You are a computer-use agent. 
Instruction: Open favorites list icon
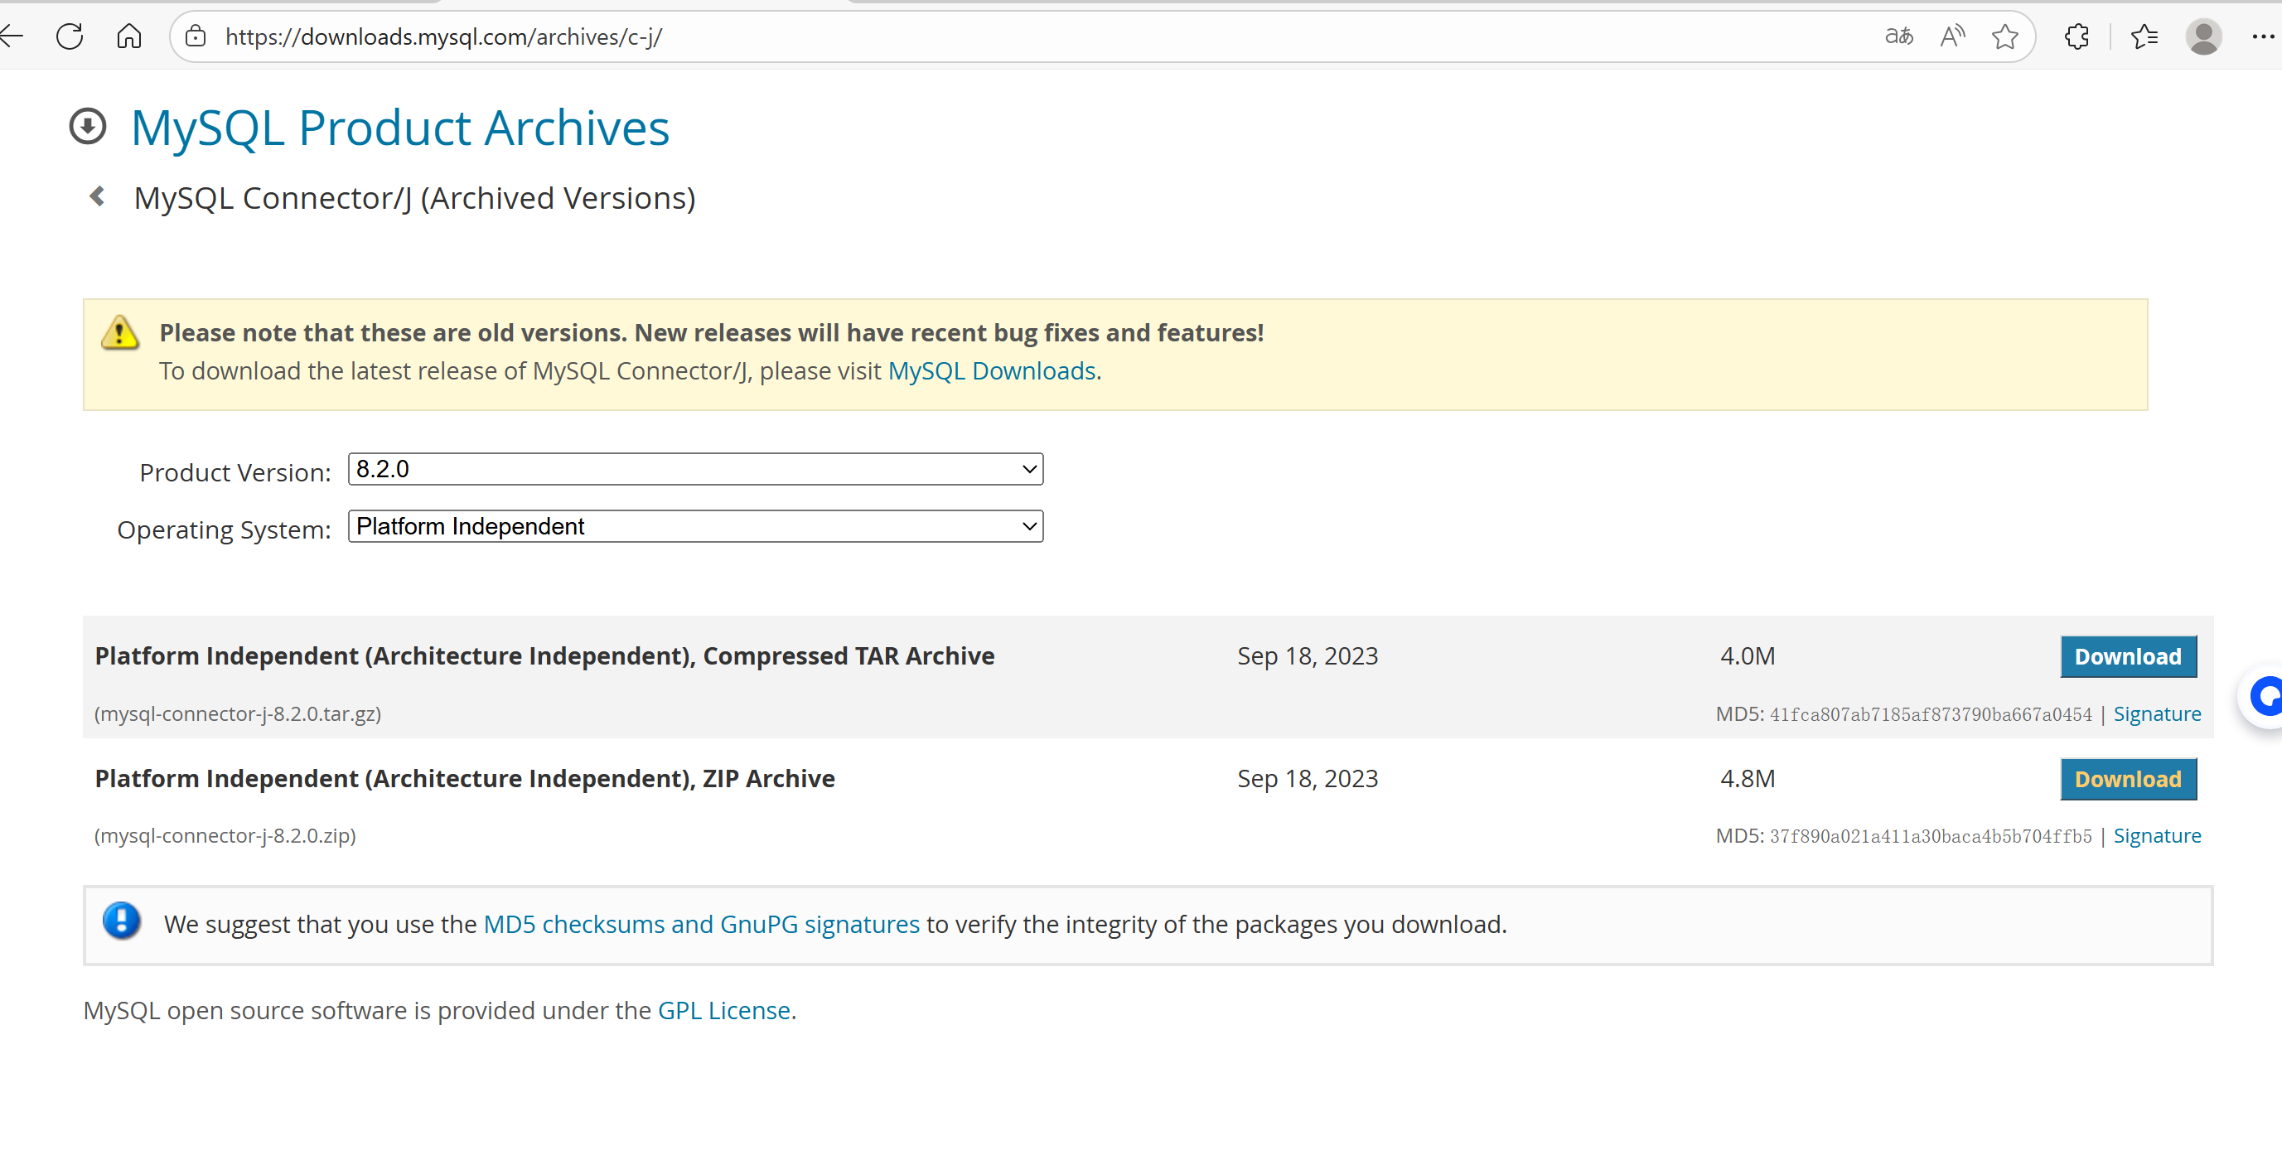tap(2144, 36)
